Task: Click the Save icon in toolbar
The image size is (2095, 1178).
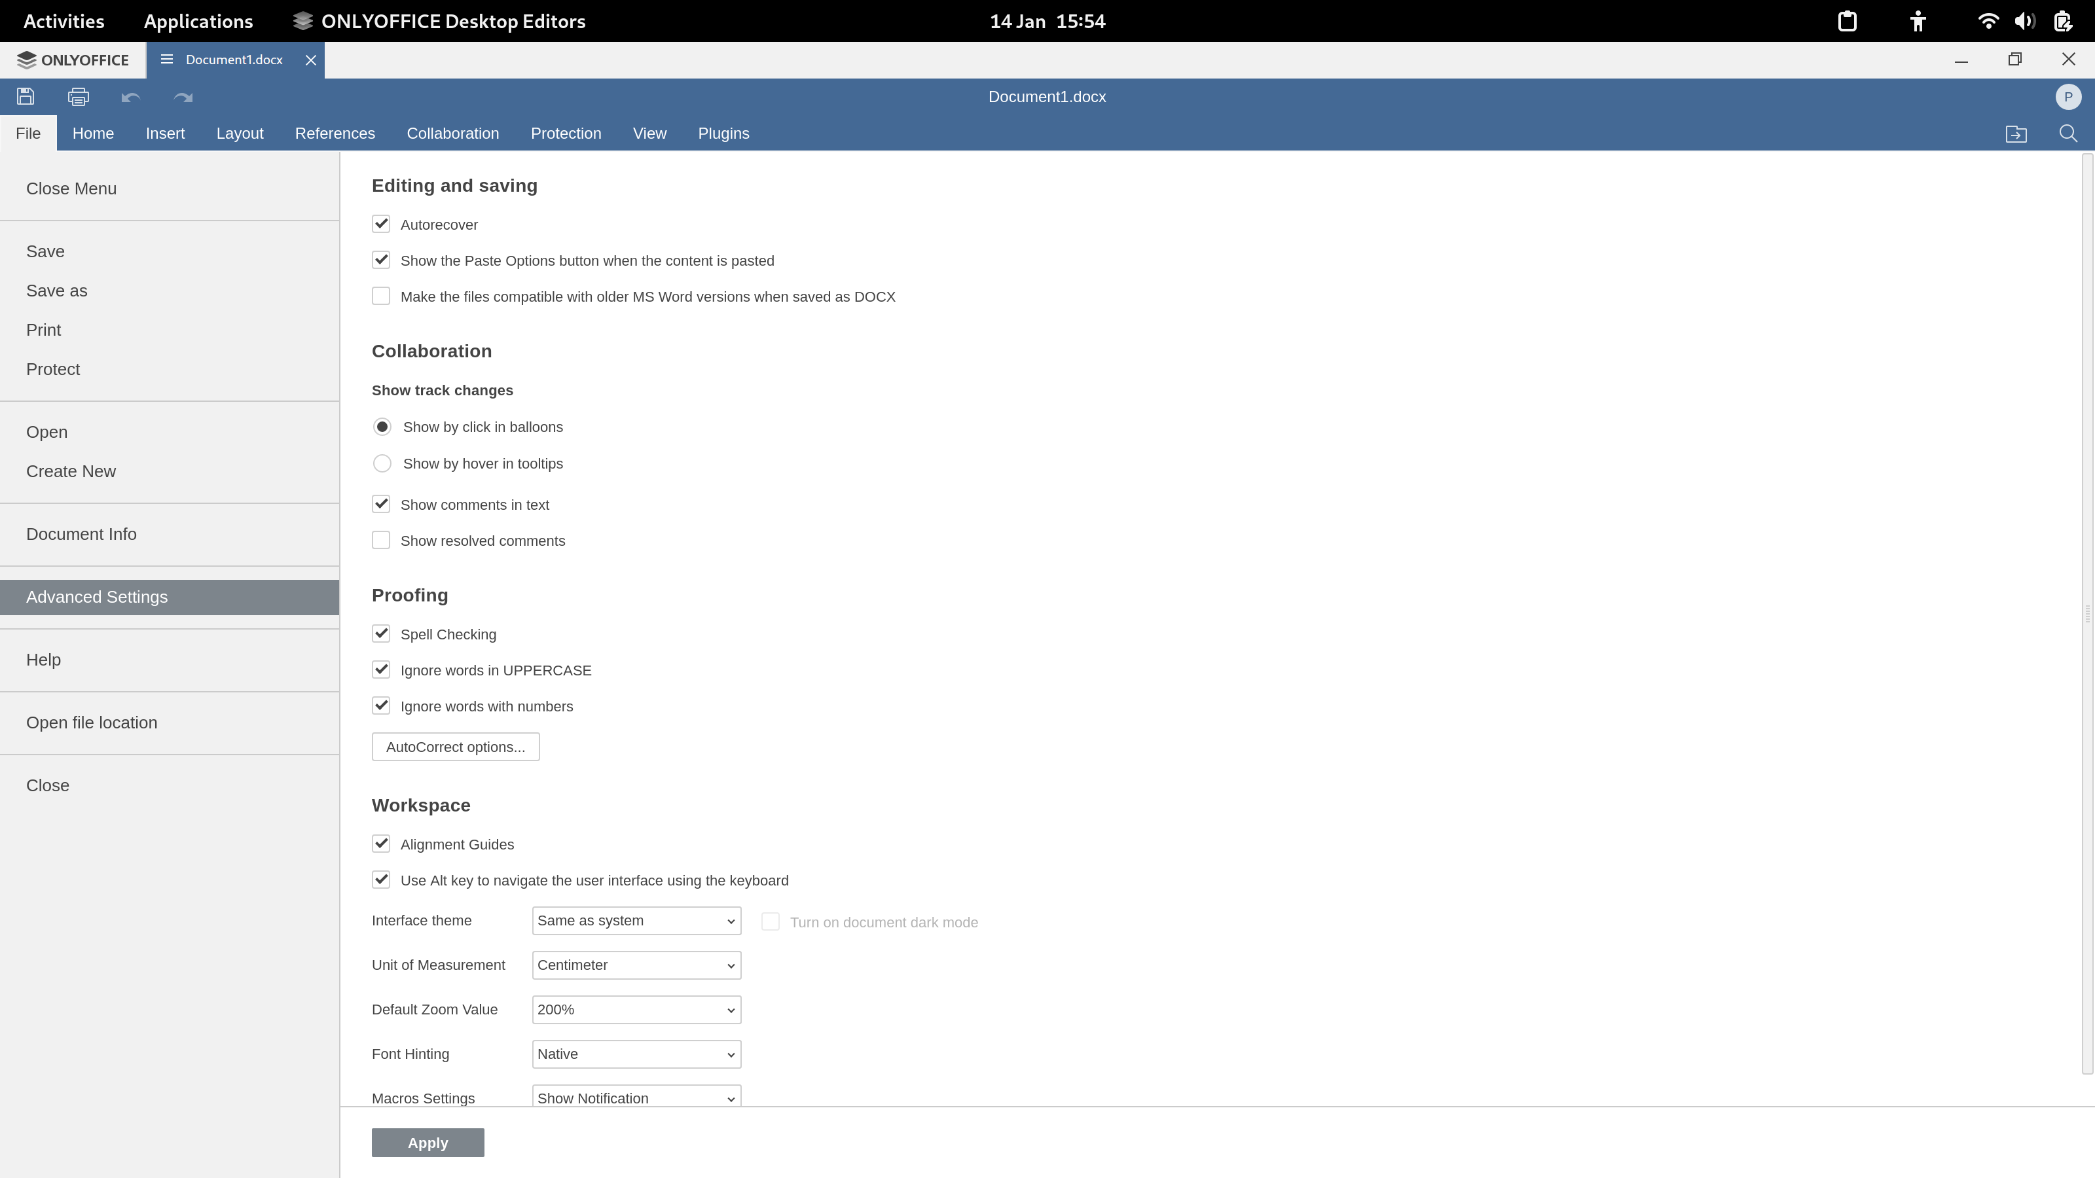Action: coord(26,97)
